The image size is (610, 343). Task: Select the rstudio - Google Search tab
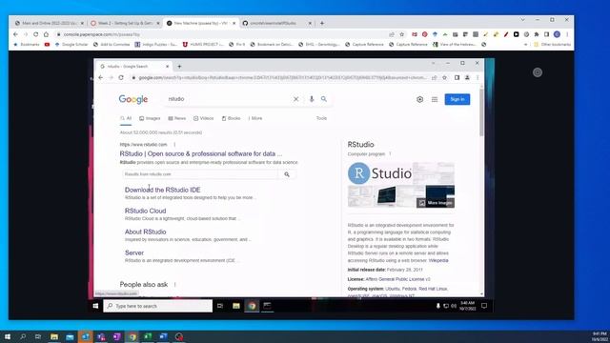click(x=134, y=67)
